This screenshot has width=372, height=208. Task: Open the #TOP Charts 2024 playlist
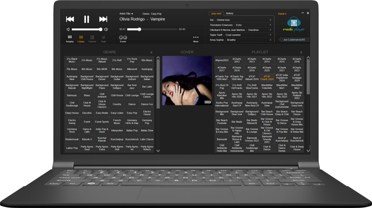click(267, 78)
